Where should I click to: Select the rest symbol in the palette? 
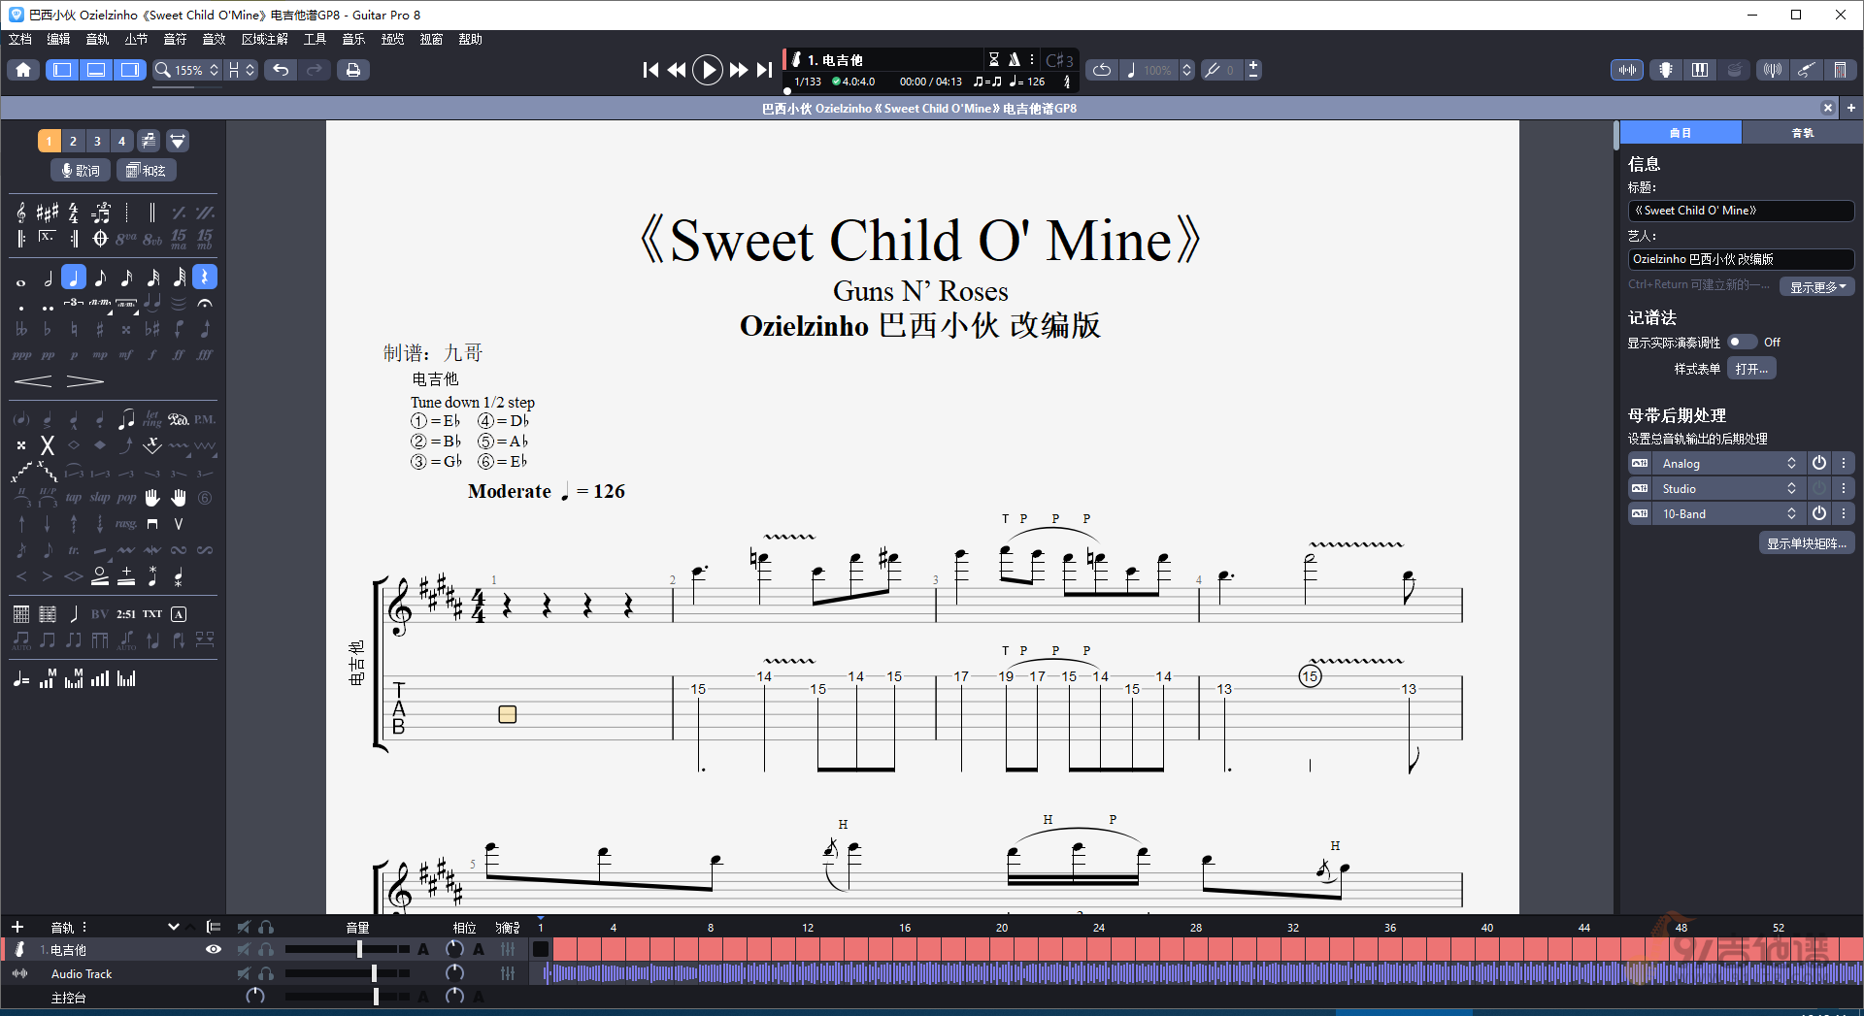pos(205,279)
